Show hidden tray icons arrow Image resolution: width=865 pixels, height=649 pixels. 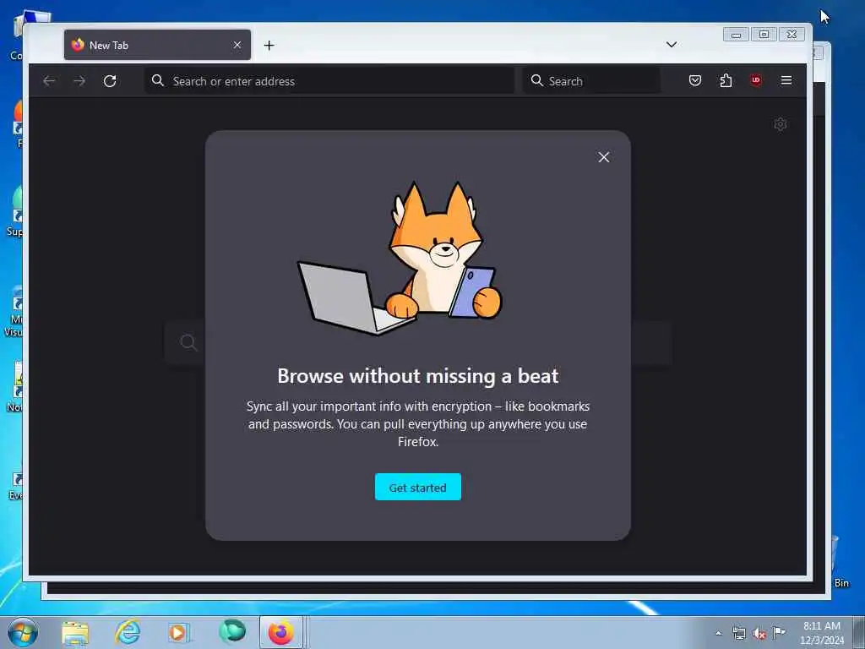click(x=718, y=634)
